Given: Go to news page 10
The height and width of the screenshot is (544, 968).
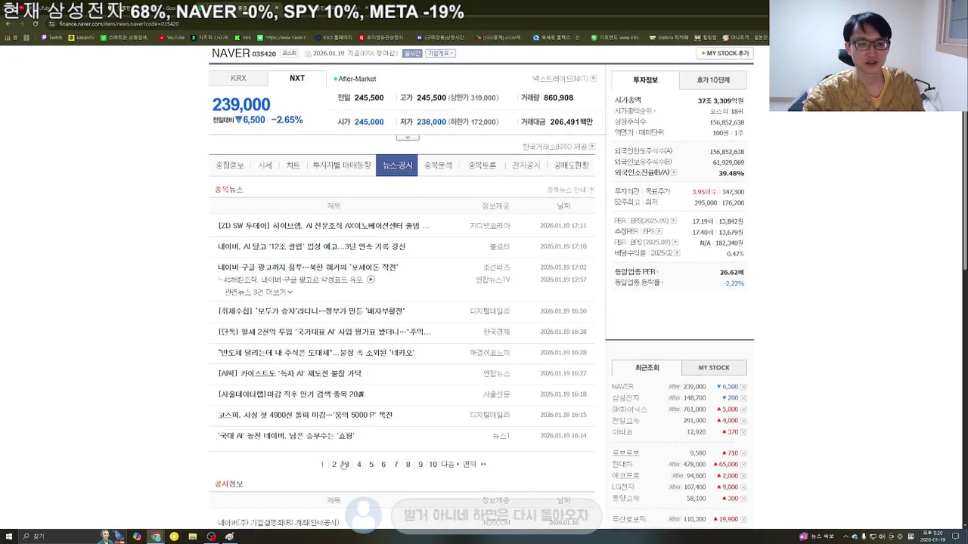Looking at the screenshot, I should 433,465.
